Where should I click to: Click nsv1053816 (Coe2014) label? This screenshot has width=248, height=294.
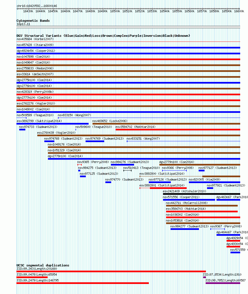pos(183,220)
